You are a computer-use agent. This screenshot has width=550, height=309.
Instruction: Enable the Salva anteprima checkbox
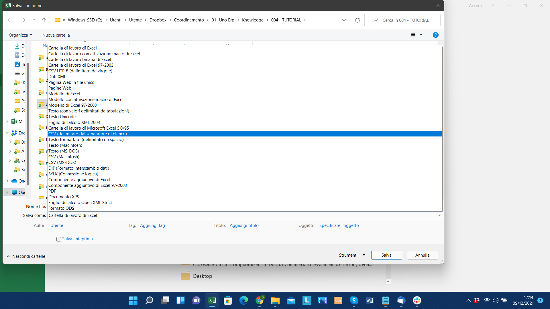pyautogui.click(x=59, y=239)
